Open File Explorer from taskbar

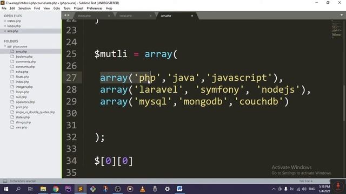coord(43,189)
